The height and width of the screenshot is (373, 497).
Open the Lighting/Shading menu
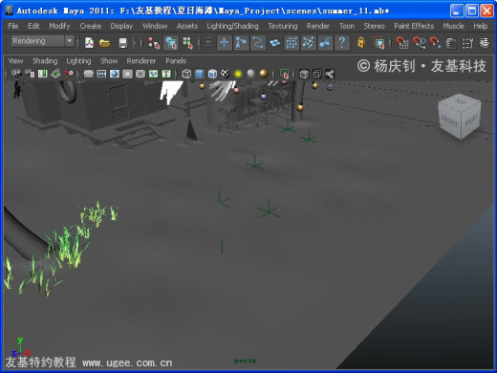[232, 26]
